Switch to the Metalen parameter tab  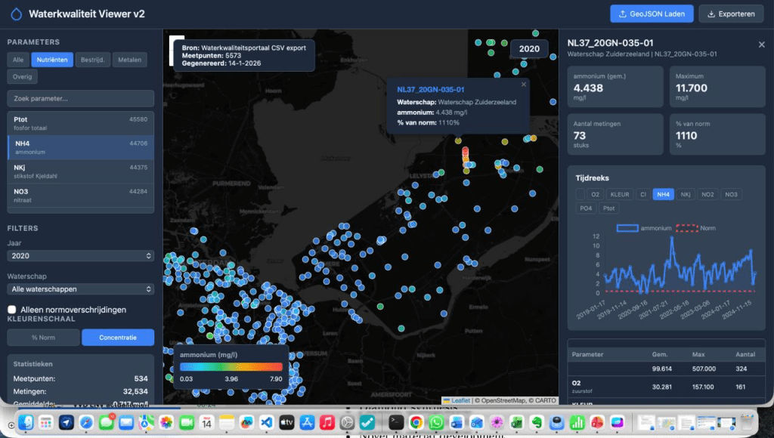click(x=129, y=60)
